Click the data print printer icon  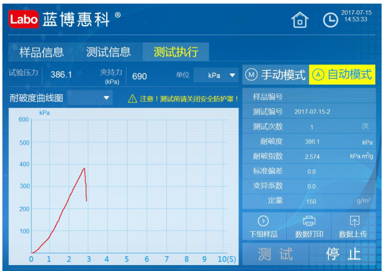pyautogui.click(x=309, y=222)
